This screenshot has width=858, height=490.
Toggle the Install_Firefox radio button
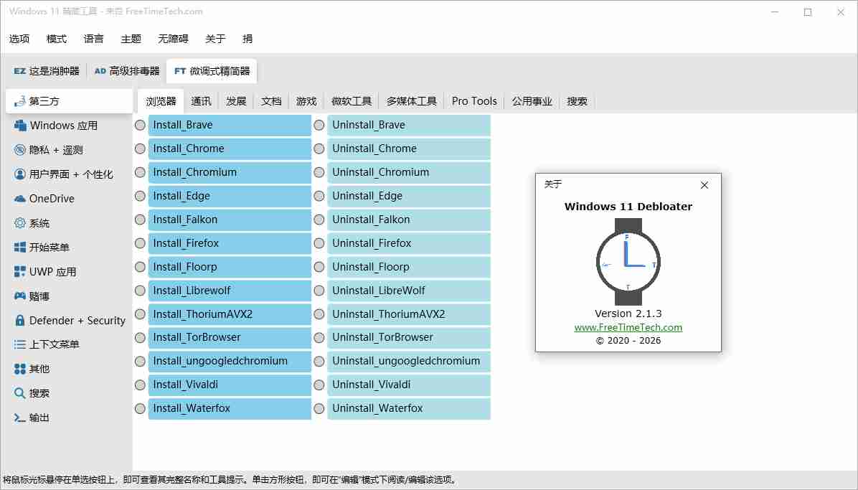[x=140, y=243]
